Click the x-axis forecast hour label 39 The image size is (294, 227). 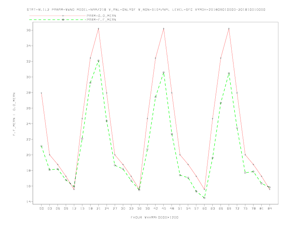(x=147, y=208)
